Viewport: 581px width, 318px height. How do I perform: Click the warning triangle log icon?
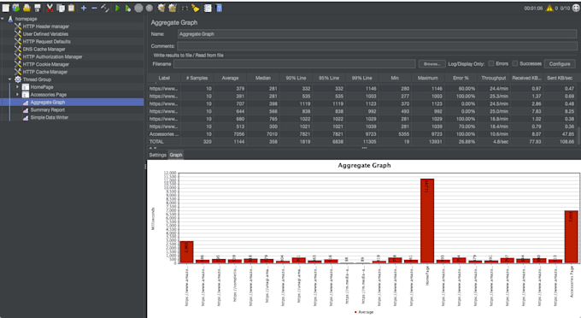pos(549,8)
